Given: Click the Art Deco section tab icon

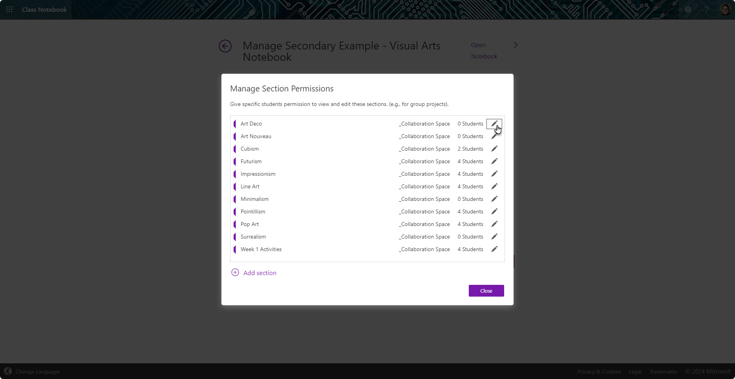Looking at the screenshot, I should point(235,124).
